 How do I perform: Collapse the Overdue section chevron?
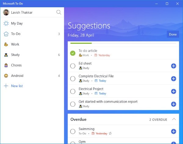pos(174,119)
